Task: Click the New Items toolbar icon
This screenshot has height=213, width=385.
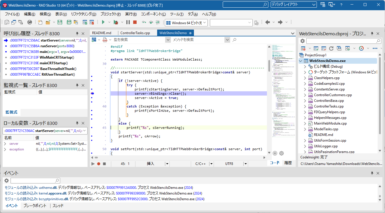Action: pyautogui.click(x=40, y=22)
